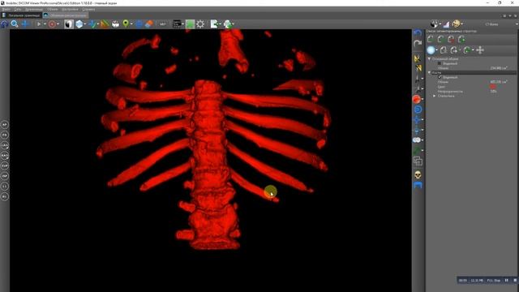Switch to the Локальное хранилище tab
Viewport: 519px width, 292px height.
tap(22, 15)
